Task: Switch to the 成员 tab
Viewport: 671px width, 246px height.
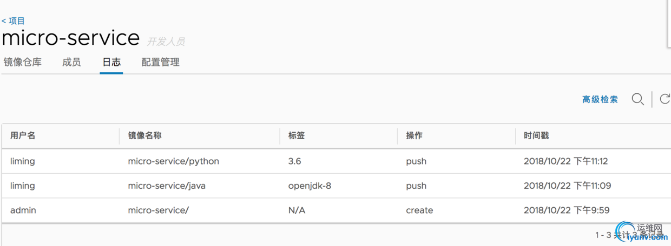Action: [71, 62]
